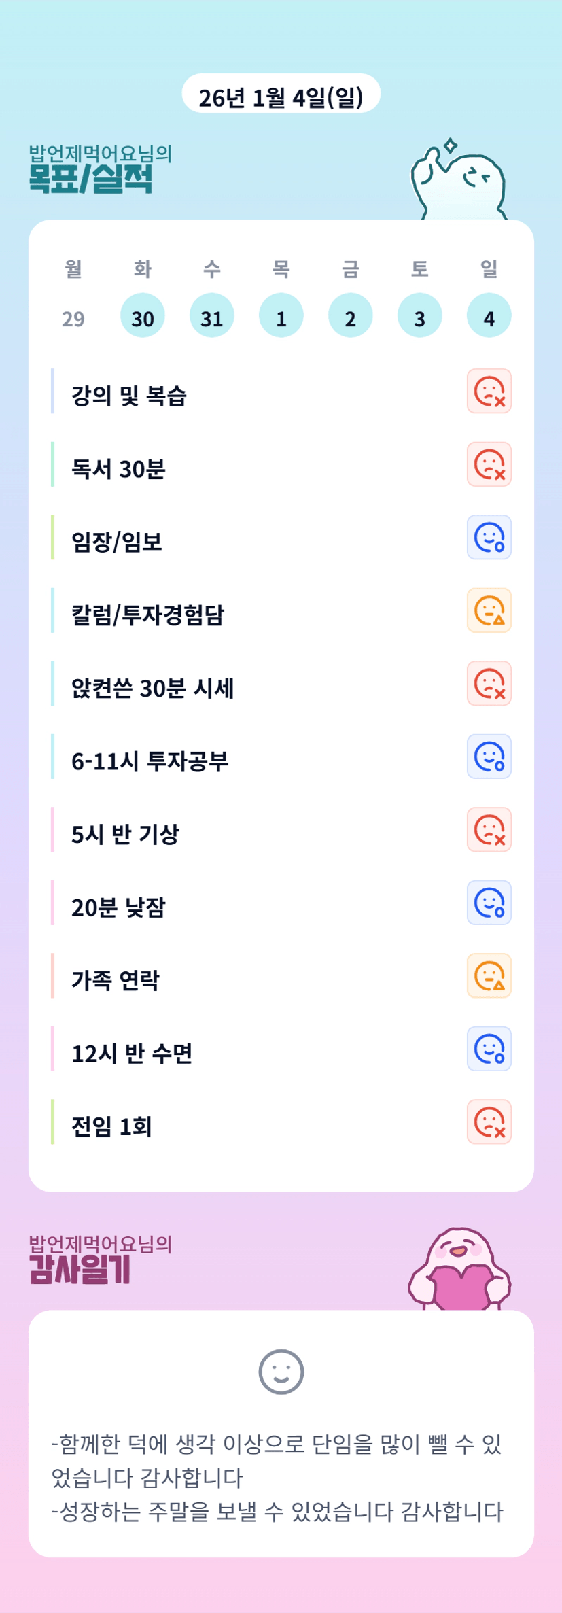Tap the red status face for 전임 1회
This screenshot has width=562, height=1613.
(x=489, y=1122)
